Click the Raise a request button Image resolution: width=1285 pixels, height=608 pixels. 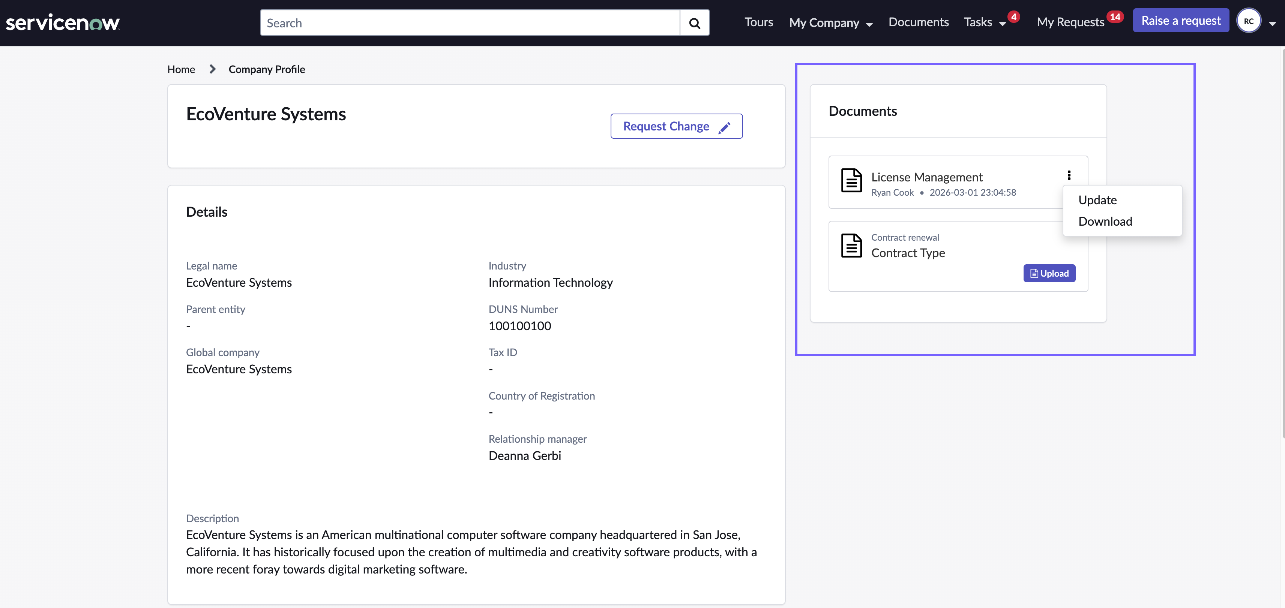click(x=1181, y=21)
